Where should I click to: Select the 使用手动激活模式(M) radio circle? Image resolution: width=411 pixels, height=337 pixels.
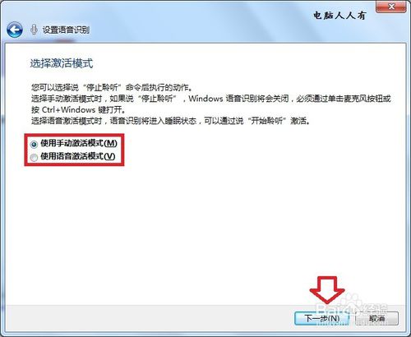pyautogui.click(x=34, y=144)
